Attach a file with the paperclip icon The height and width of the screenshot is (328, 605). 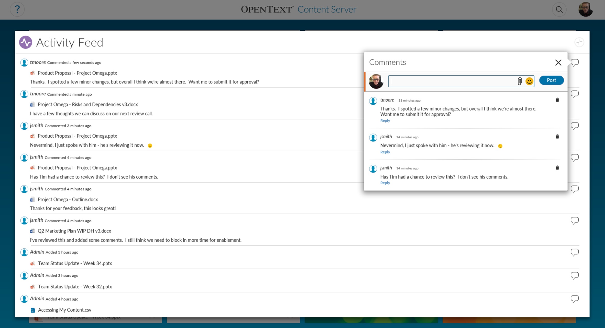(x=520, y=81)
